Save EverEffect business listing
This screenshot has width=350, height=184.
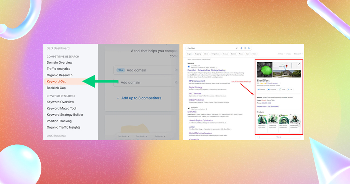tap(282, 90)
